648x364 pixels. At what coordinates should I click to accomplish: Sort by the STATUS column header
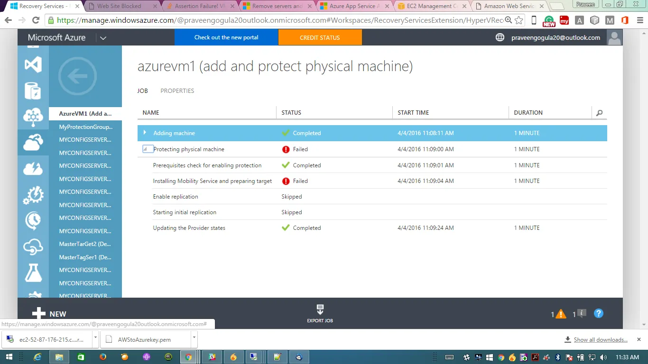tap(291, 113)
